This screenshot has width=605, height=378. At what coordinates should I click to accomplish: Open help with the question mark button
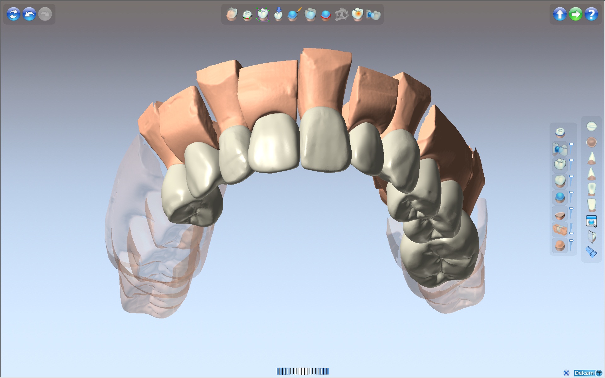[591, 14]
